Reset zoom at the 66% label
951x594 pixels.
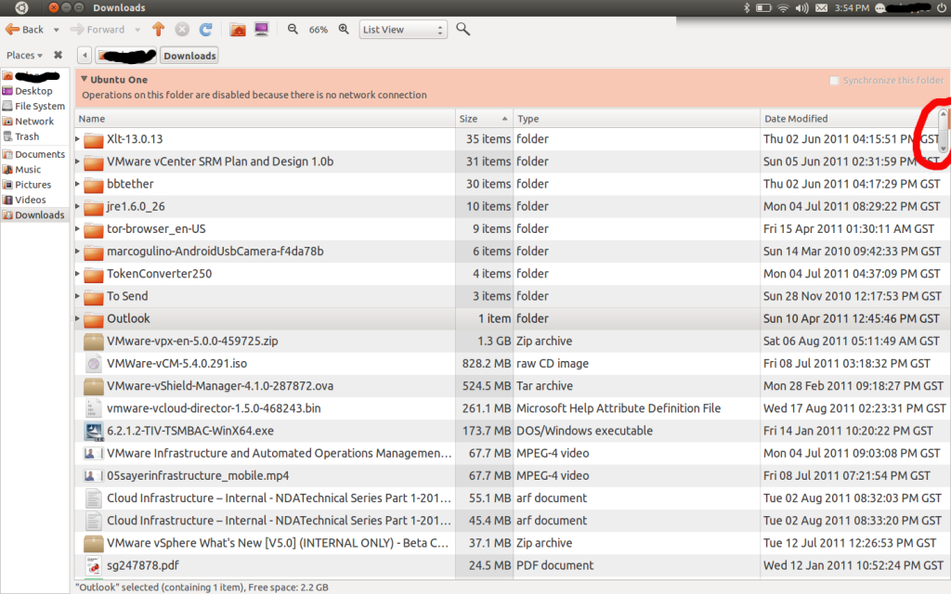coord(319,30)
